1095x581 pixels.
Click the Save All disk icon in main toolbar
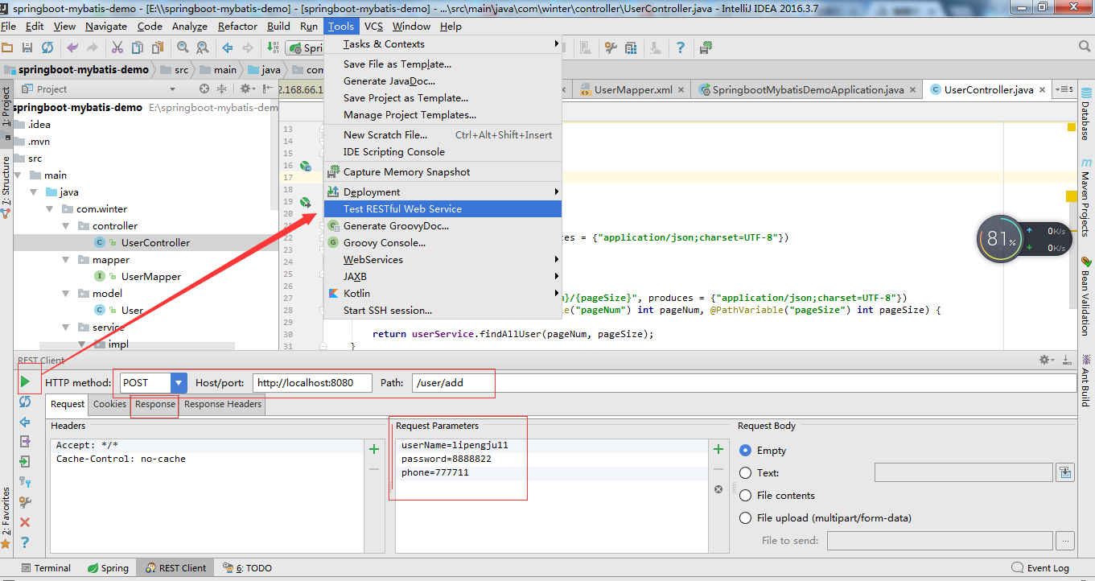pyautogui.click(x=27, y=48)
